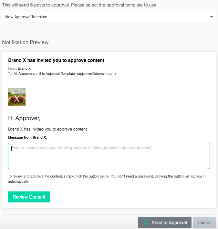This screenshot has width=218, height=229.
Task: Click the 'From: Brand X' sender line
Action: [19, 68]
